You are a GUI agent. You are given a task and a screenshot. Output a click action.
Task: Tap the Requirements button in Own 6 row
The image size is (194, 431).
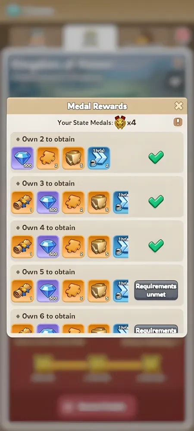coord(156,329)
